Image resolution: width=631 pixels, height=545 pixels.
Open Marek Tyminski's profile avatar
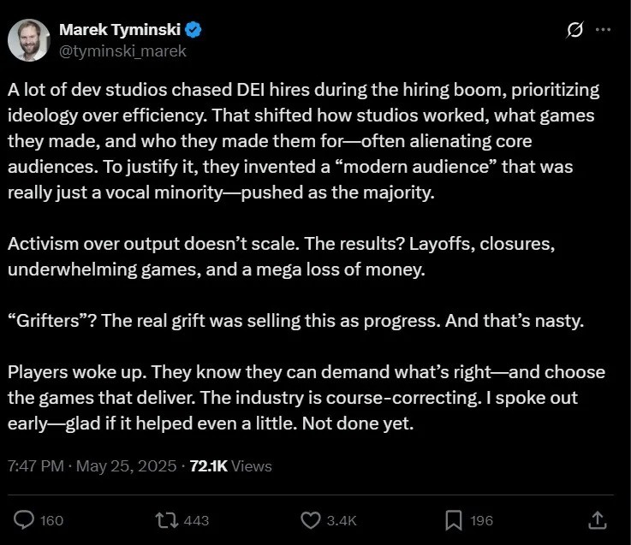[x=28, y=39]
